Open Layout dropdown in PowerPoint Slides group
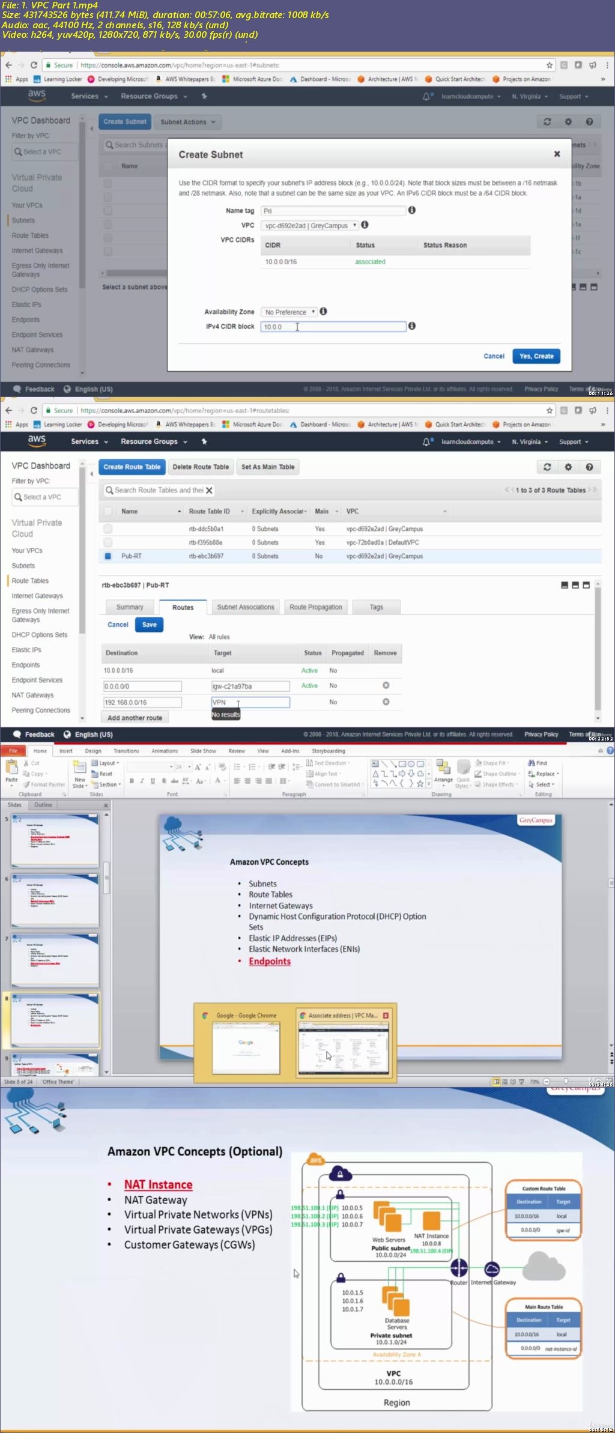 pos(105,763)
